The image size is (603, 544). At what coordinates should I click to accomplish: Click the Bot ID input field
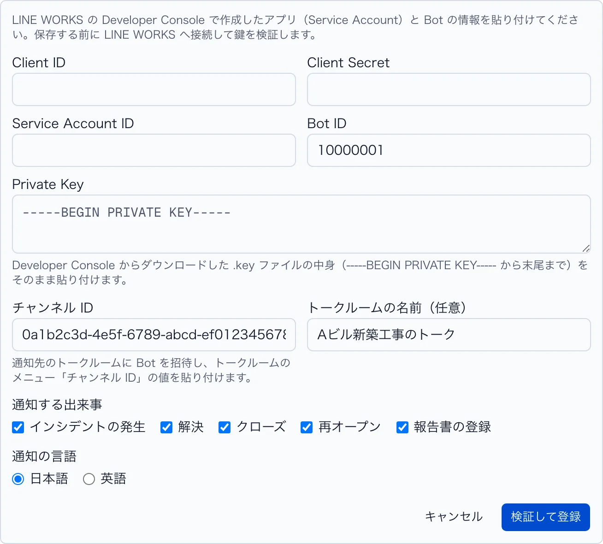click(x=449, y=150)
